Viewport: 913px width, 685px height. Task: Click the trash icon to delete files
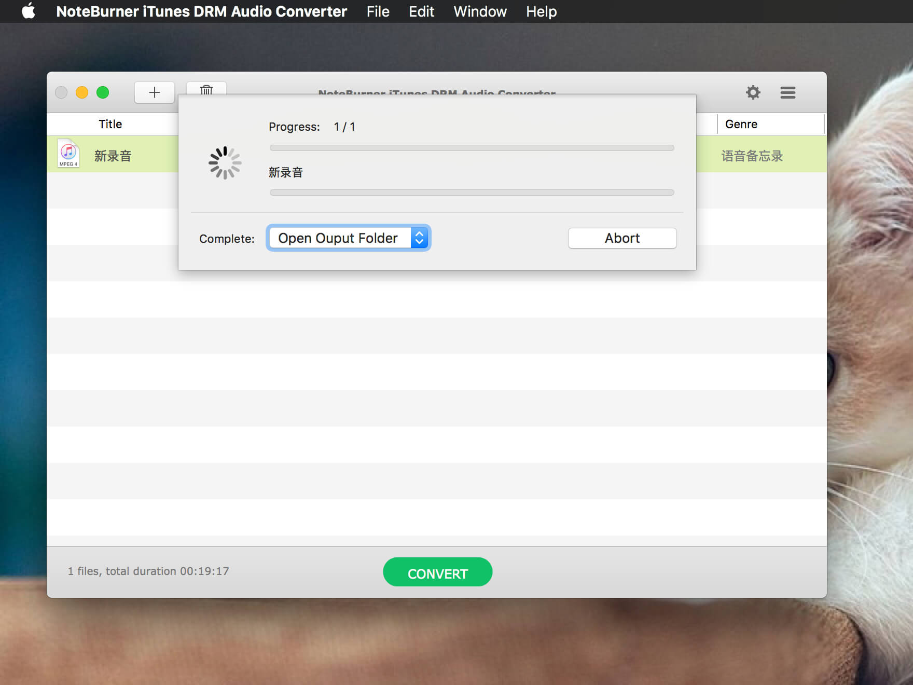click(x=206, y=88)
